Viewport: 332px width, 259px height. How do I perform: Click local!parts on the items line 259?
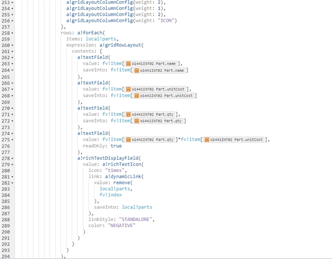(x=101, y=39)
